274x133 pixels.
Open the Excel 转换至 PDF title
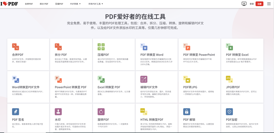point(109,87)
